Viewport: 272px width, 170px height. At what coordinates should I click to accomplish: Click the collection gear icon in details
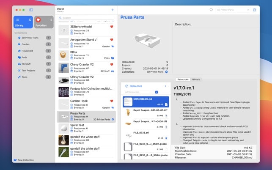[x=166, y=72]
